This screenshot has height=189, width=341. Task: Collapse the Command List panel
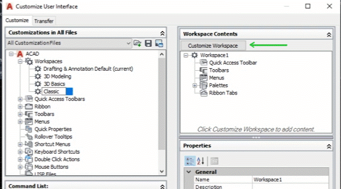[162, 187]
